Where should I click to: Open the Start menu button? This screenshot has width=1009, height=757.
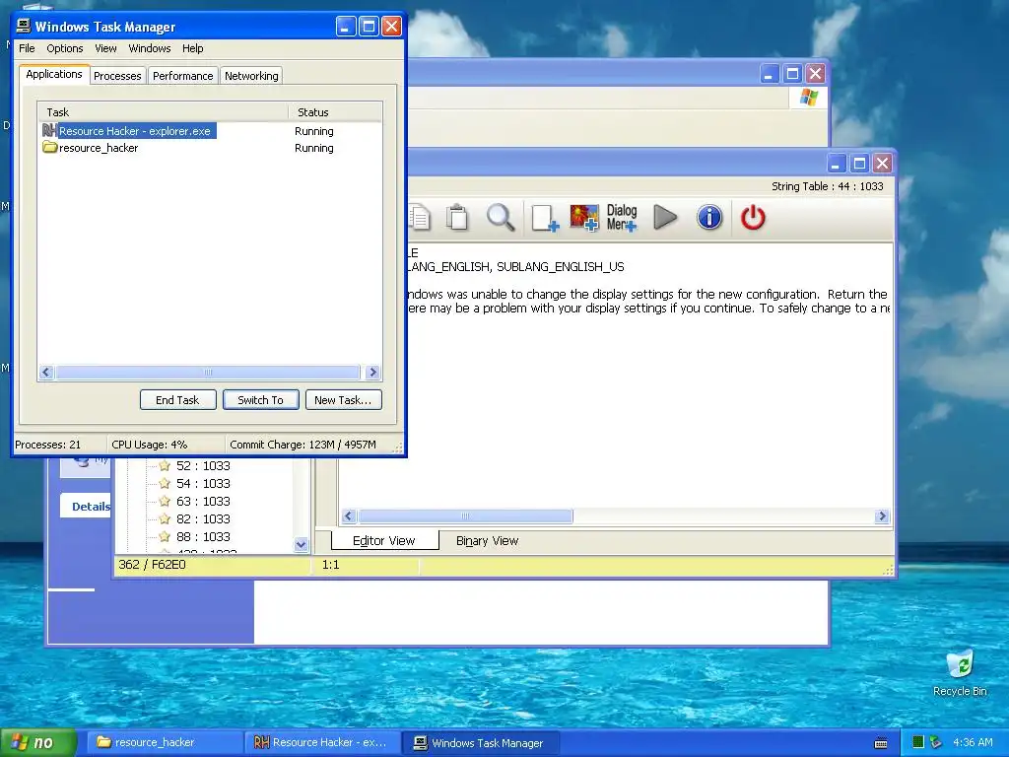coord(38,742)
